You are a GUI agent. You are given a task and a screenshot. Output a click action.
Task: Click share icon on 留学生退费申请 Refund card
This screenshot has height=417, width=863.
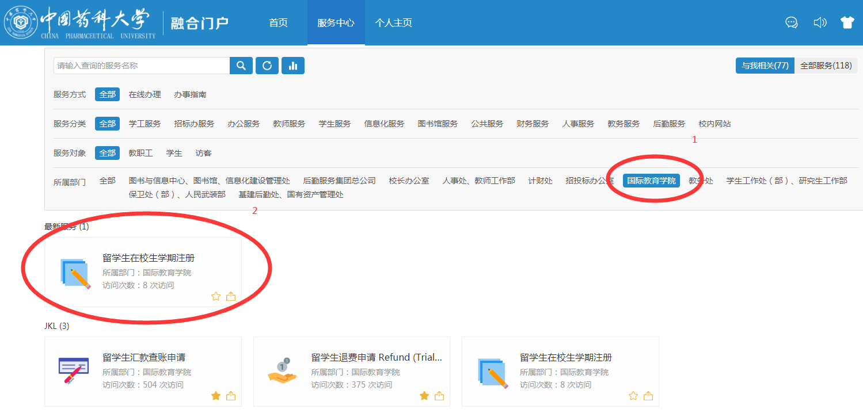(x=439, y=396)
